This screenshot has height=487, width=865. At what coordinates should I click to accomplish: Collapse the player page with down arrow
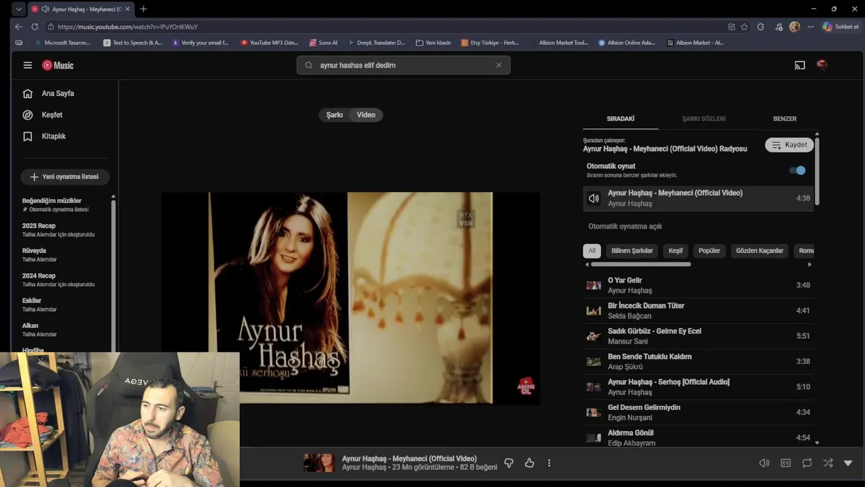pos(848,463)
